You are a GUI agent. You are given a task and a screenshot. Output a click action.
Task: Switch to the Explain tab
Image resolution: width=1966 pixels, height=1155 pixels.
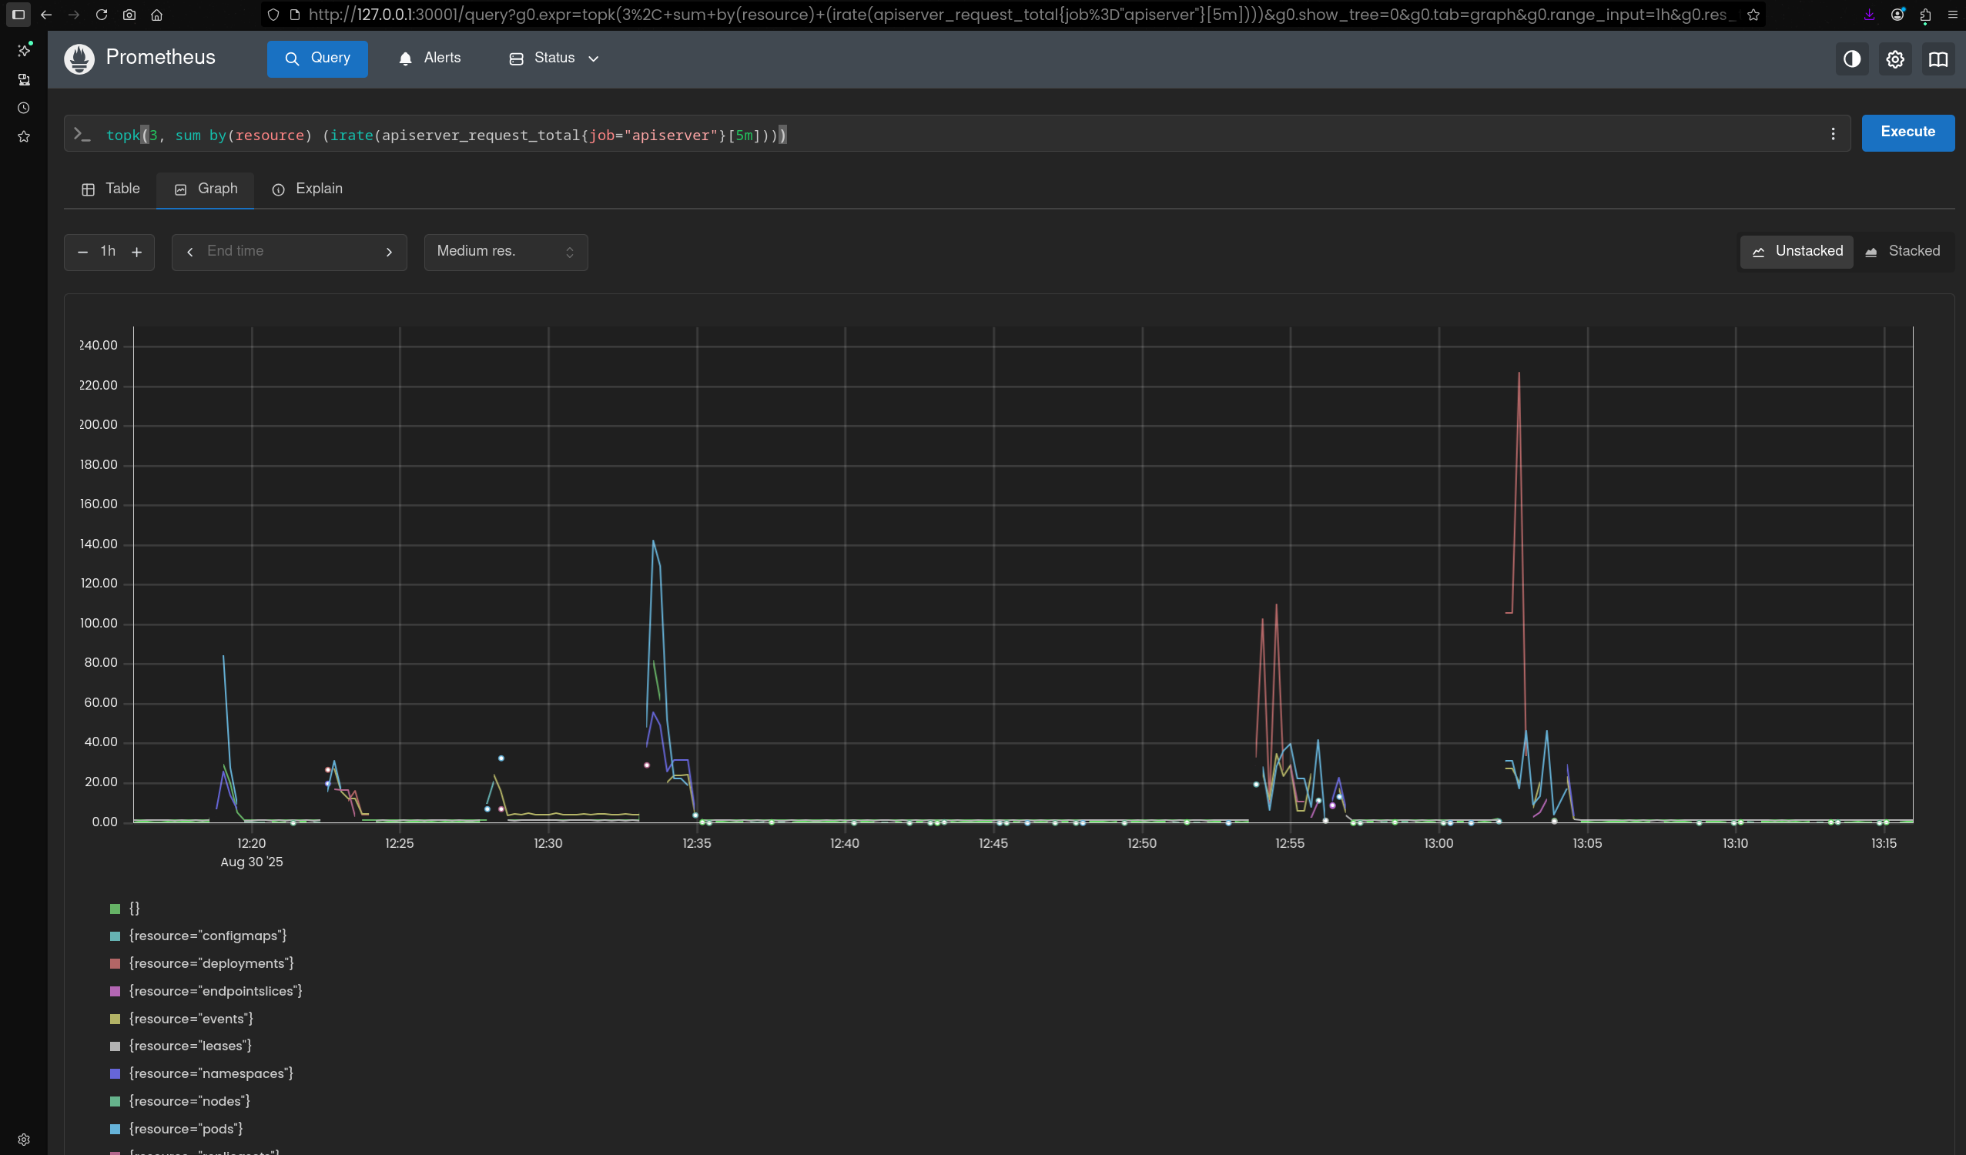pyautogui.click(x=307, y=189)
